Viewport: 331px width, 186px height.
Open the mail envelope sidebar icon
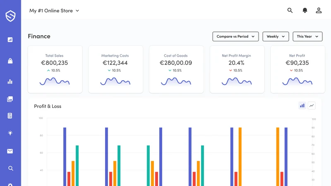tap(10, 151)
